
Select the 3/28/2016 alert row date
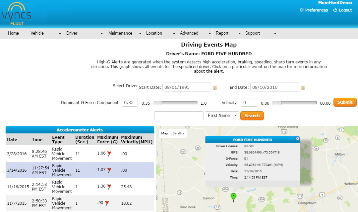tap(17, 154)
